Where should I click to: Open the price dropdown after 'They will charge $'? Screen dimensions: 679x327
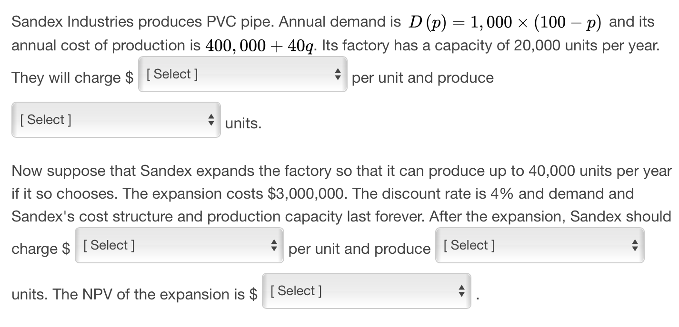[x=242, y=75]
